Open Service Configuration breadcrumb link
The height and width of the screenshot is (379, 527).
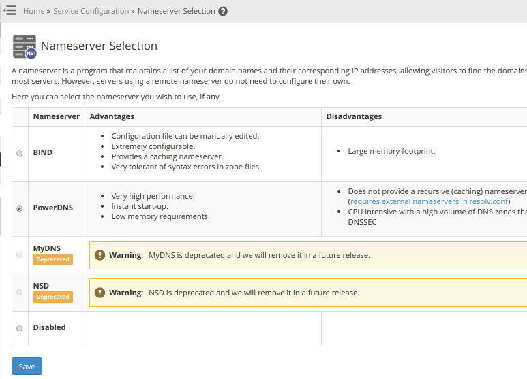click(x=91, y=12)
